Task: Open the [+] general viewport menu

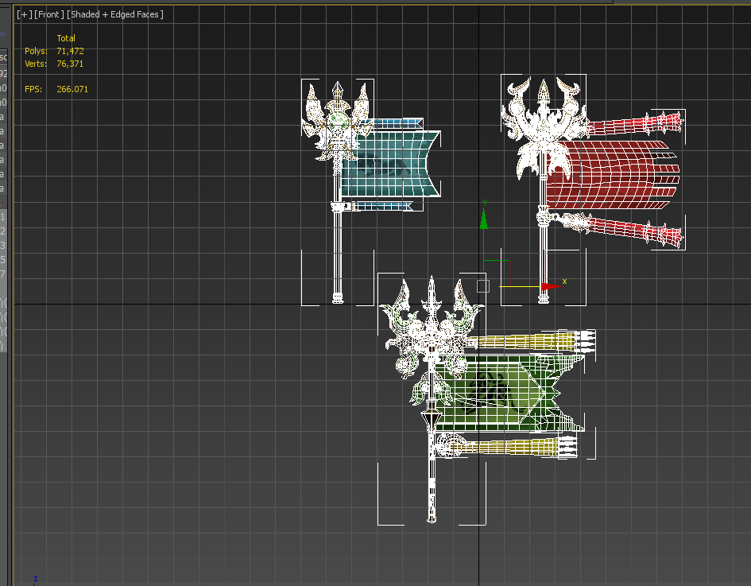Action: pos(25,14)
